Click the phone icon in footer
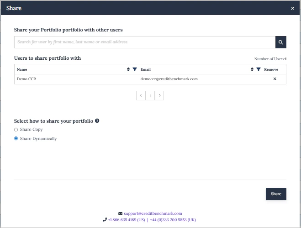Screen dimensions: 301x228 click(105, 220)
